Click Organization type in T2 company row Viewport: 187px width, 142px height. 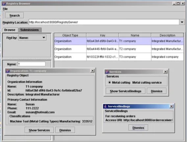[x=70, y=49]
